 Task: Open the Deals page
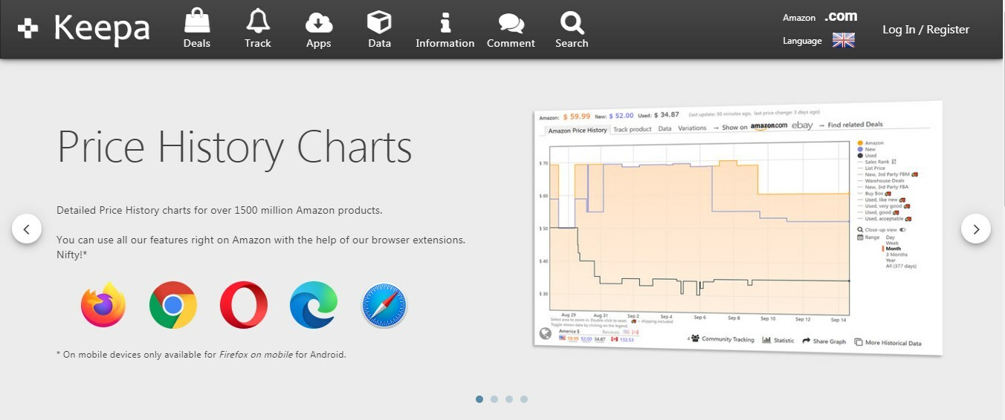click(x=197, y=29)
